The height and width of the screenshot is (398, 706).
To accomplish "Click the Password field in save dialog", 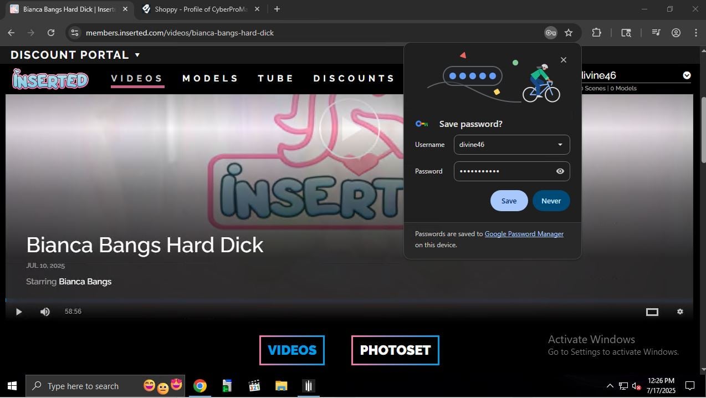I will (511, 171).
